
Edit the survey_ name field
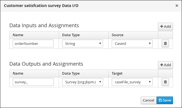[33, 82]
